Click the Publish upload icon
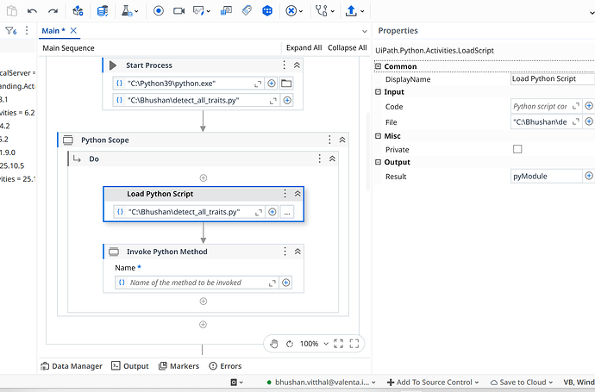This screenshot has width=595, height=392. (351, 10)
